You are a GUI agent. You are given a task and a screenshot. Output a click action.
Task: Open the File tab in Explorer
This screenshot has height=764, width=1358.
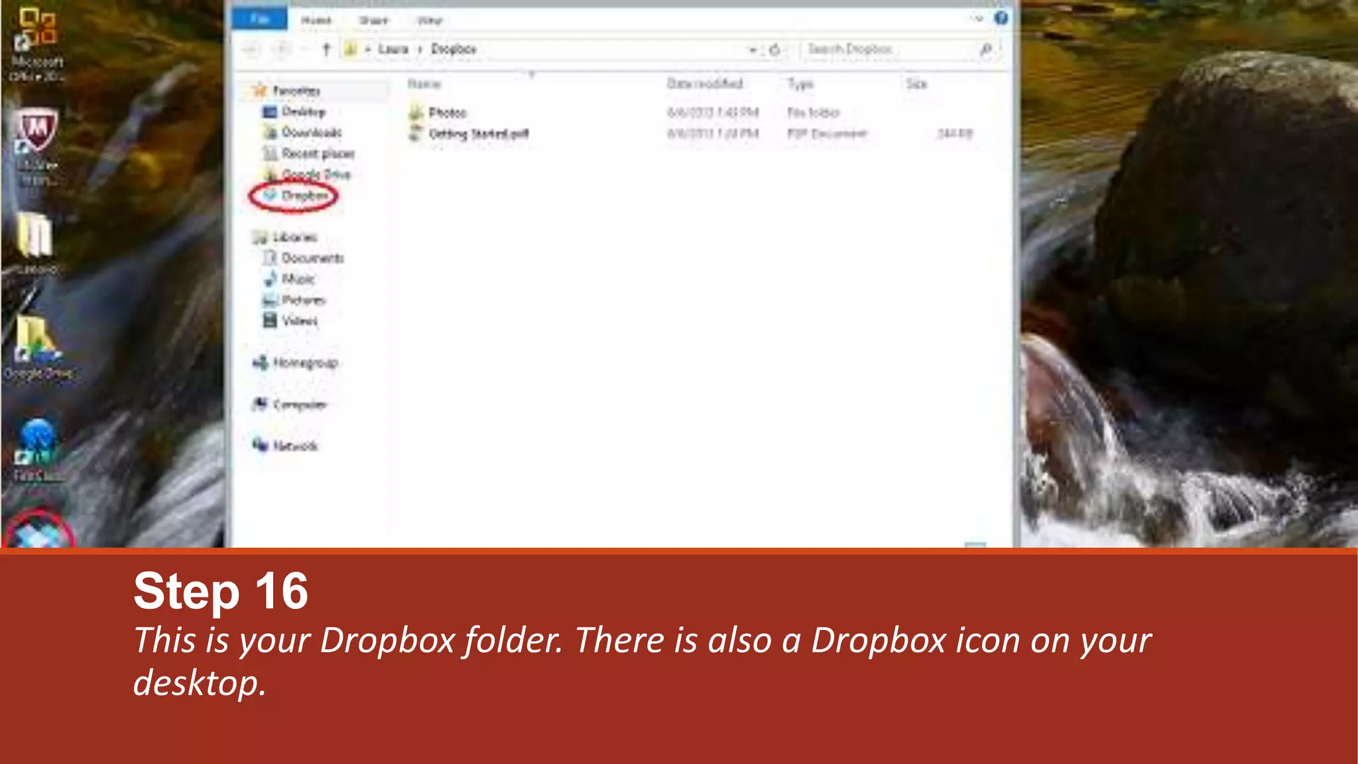260,19
